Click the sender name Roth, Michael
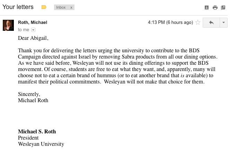 coord(33,22)
